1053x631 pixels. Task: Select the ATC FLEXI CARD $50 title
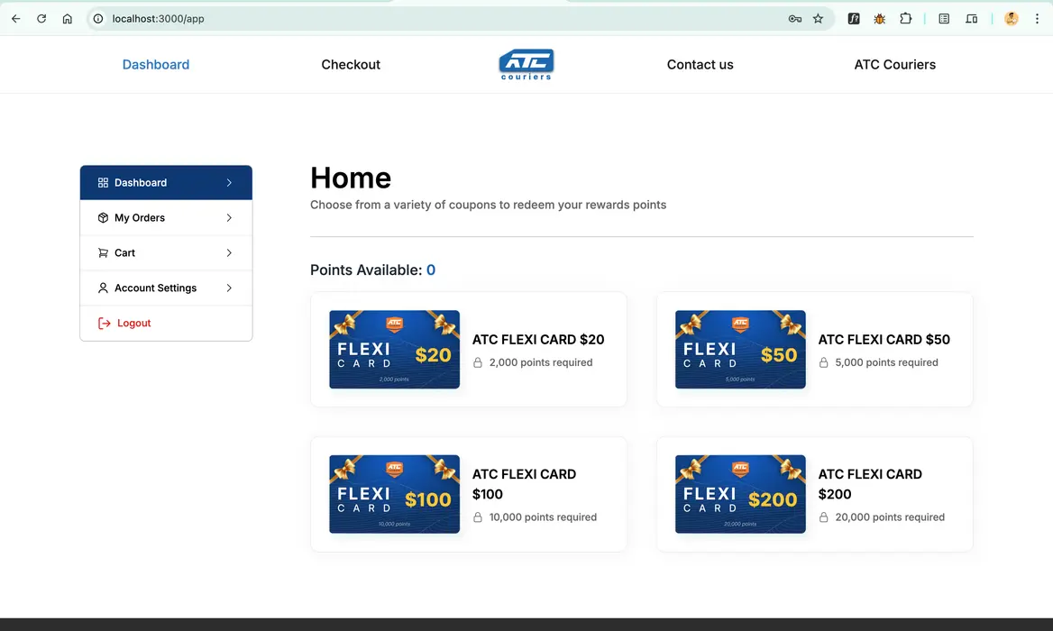[x=884, y=340]
